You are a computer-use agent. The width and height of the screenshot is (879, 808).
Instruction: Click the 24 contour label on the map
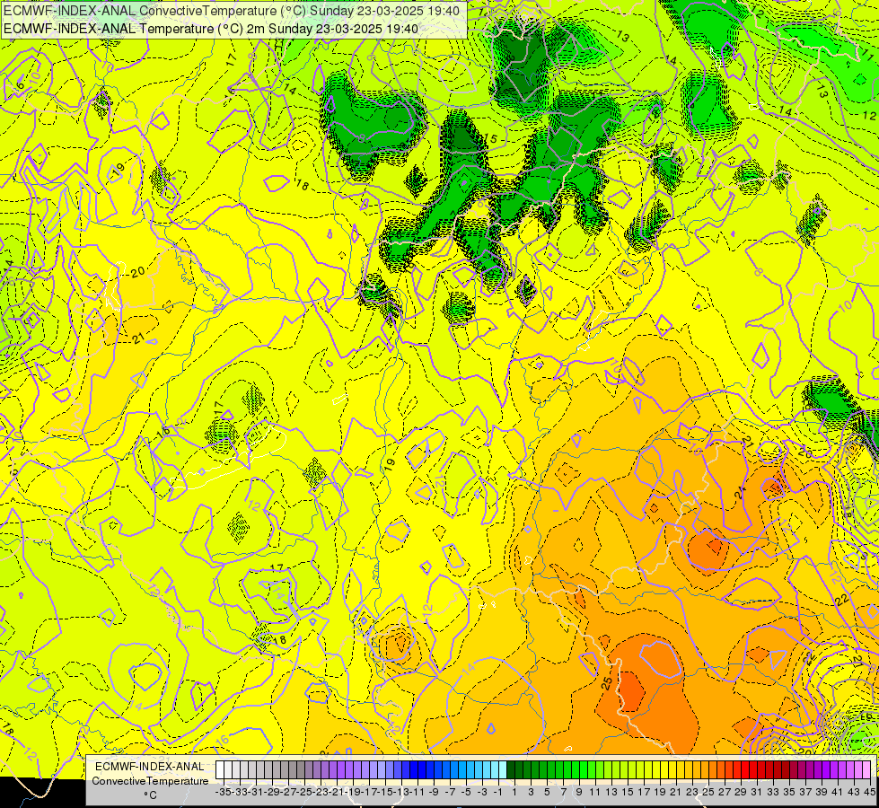pyautogui.click(x=741, y=493)
